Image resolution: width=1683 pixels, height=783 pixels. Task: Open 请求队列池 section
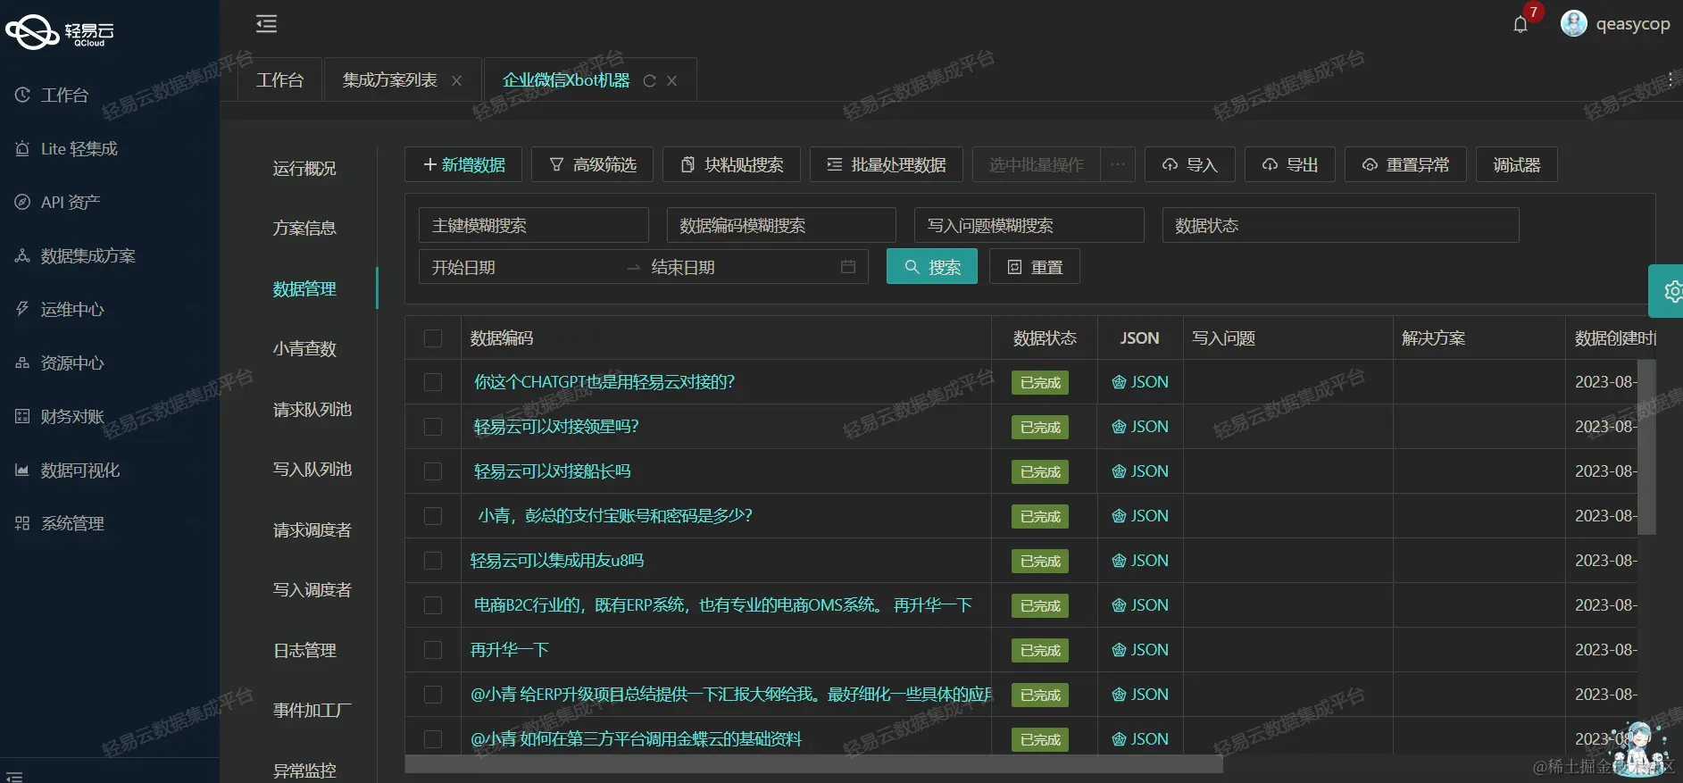(x=312, y=410)
